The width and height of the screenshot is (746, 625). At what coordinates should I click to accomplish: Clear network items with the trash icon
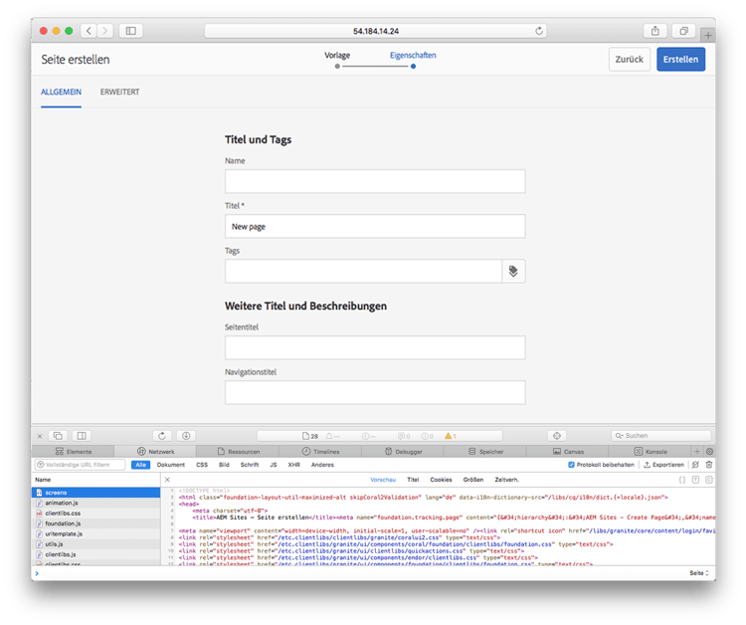(709, 465)
